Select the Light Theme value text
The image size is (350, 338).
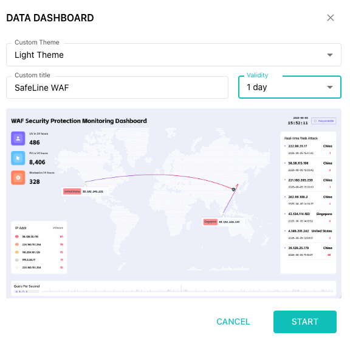pyautogui.click(x=39, y=55)
